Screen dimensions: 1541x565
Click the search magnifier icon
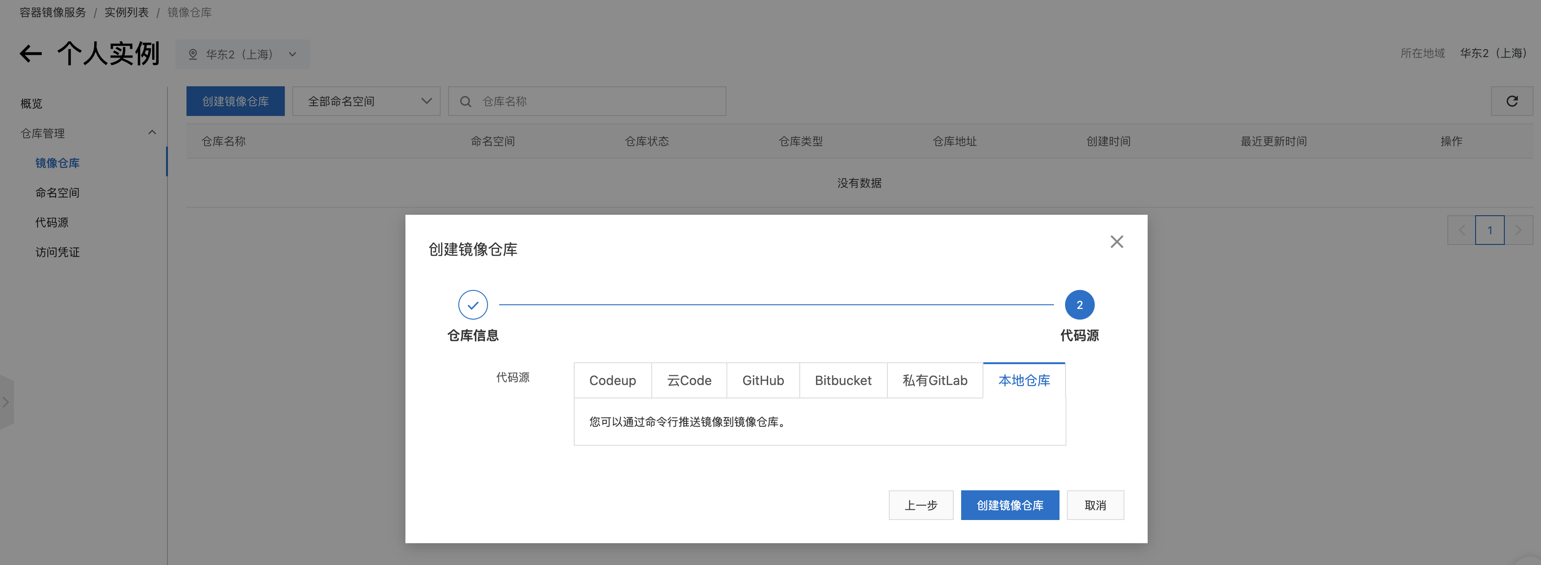465,102
